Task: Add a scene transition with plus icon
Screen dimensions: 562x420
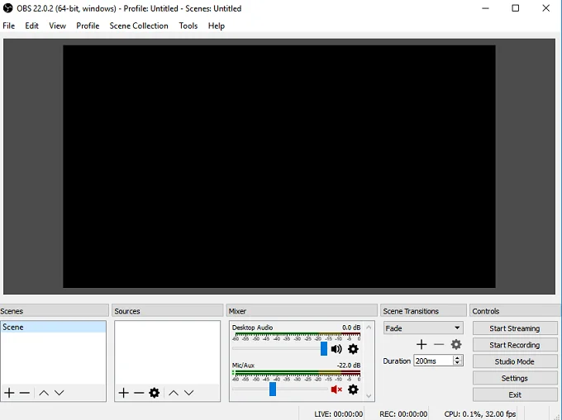Action: (421, 344)
